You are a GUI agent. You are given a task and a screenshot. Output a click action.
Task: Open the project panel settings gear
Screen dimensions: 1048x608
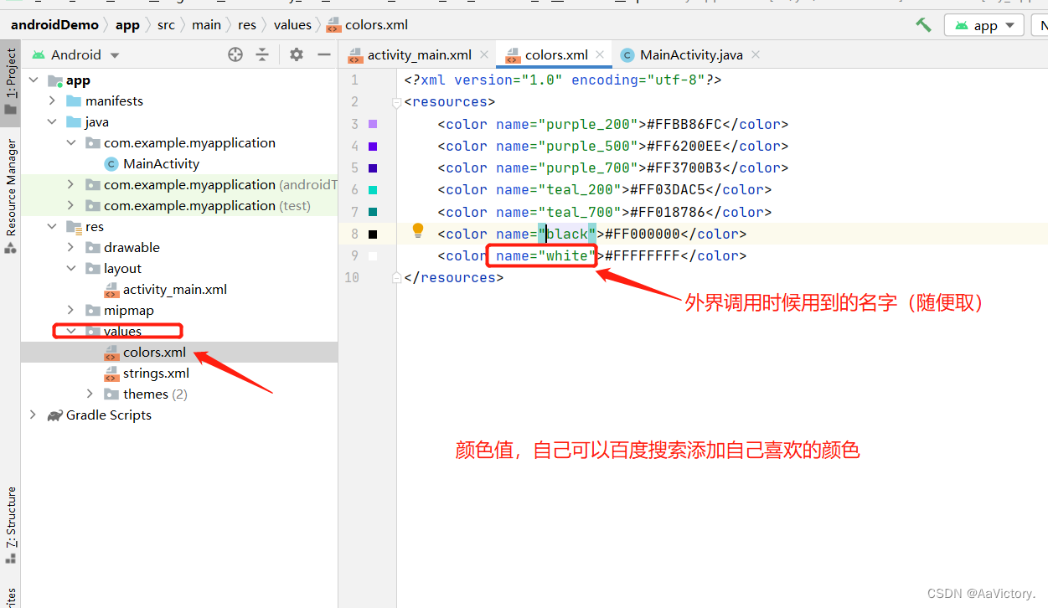pos(297,54)
